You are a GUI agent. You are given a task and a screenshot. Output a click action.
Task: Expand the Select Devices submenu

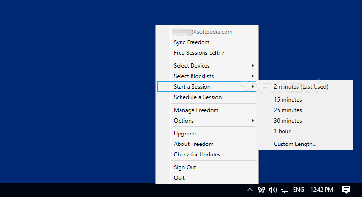[x=207, y=66]
